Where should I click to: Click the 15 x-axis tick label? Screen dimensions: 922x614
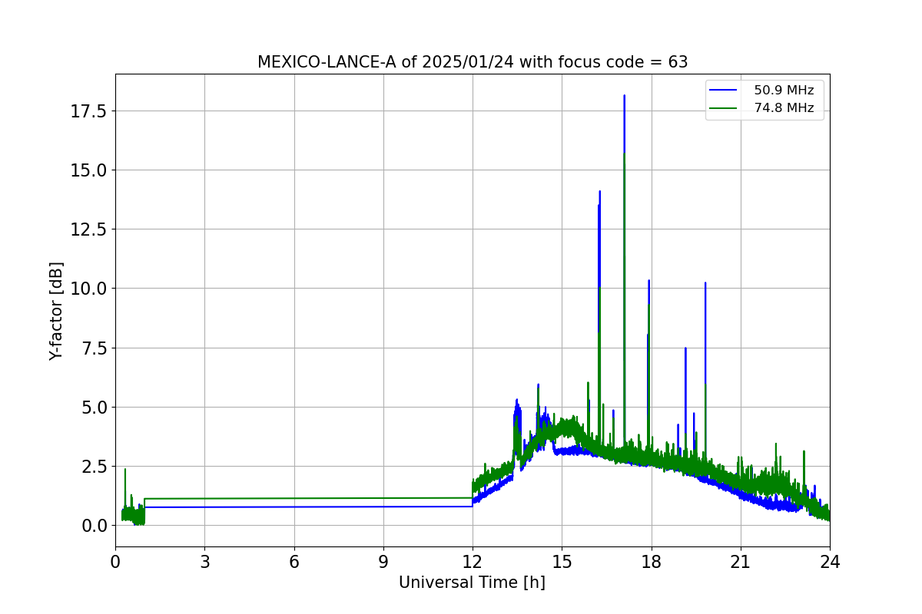[562, 561]
